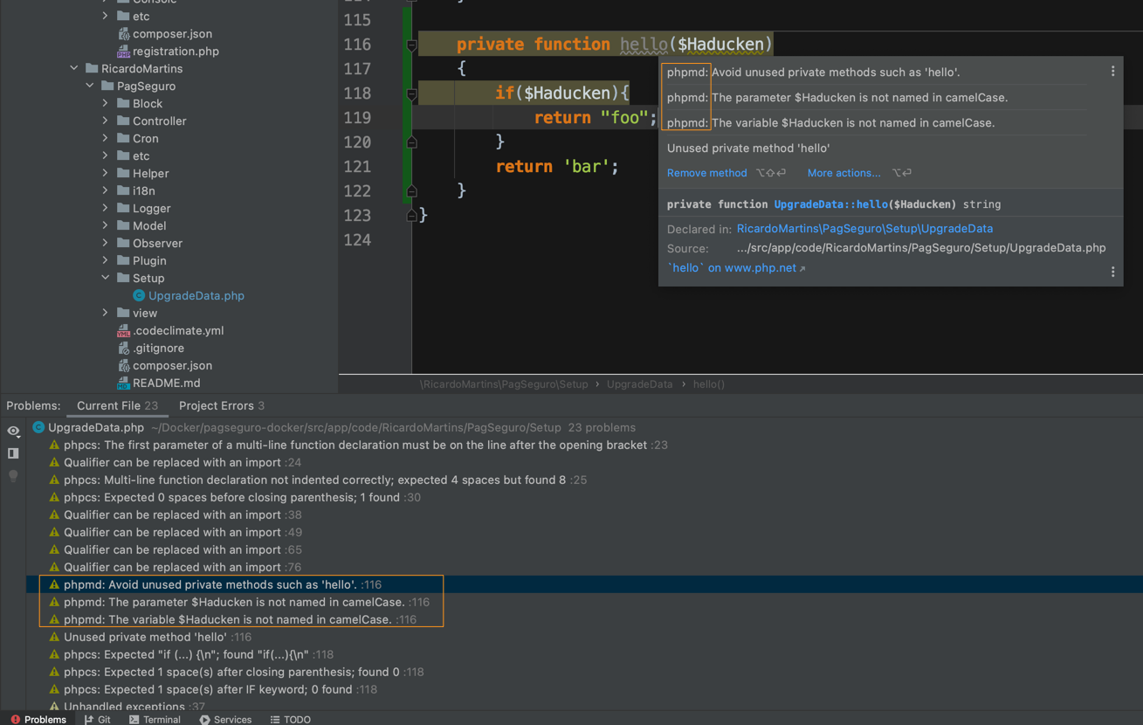
Task: Open editor preview icon below eye icon
Action: click(13, 453)
